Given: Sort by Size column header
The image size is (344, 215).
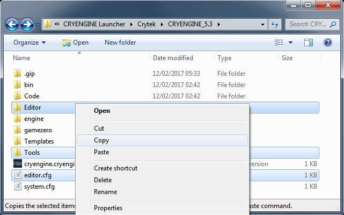Looking at the screenshot, I should pyautogui.click(x=287, y=58).
